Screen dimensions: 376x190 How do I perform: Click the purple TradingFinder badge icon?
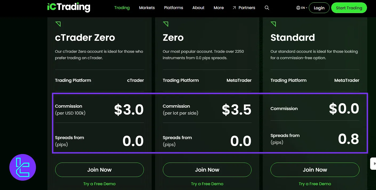23,167
